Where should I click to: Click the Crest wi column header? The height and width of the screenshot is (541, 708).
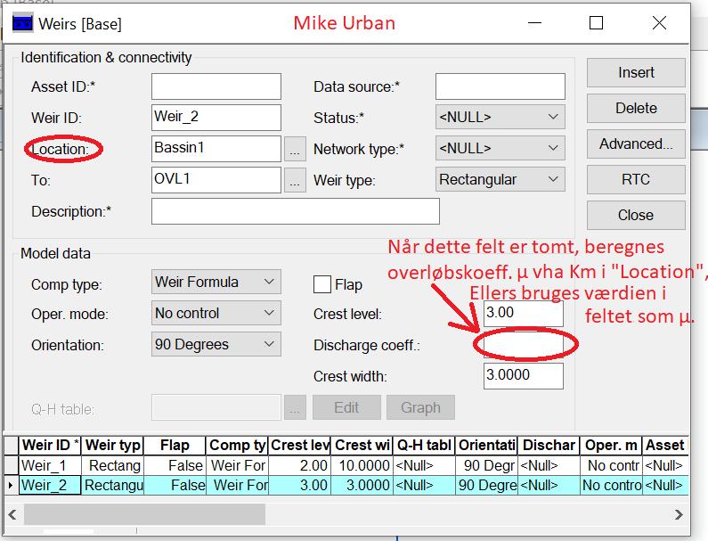[362, 445]
